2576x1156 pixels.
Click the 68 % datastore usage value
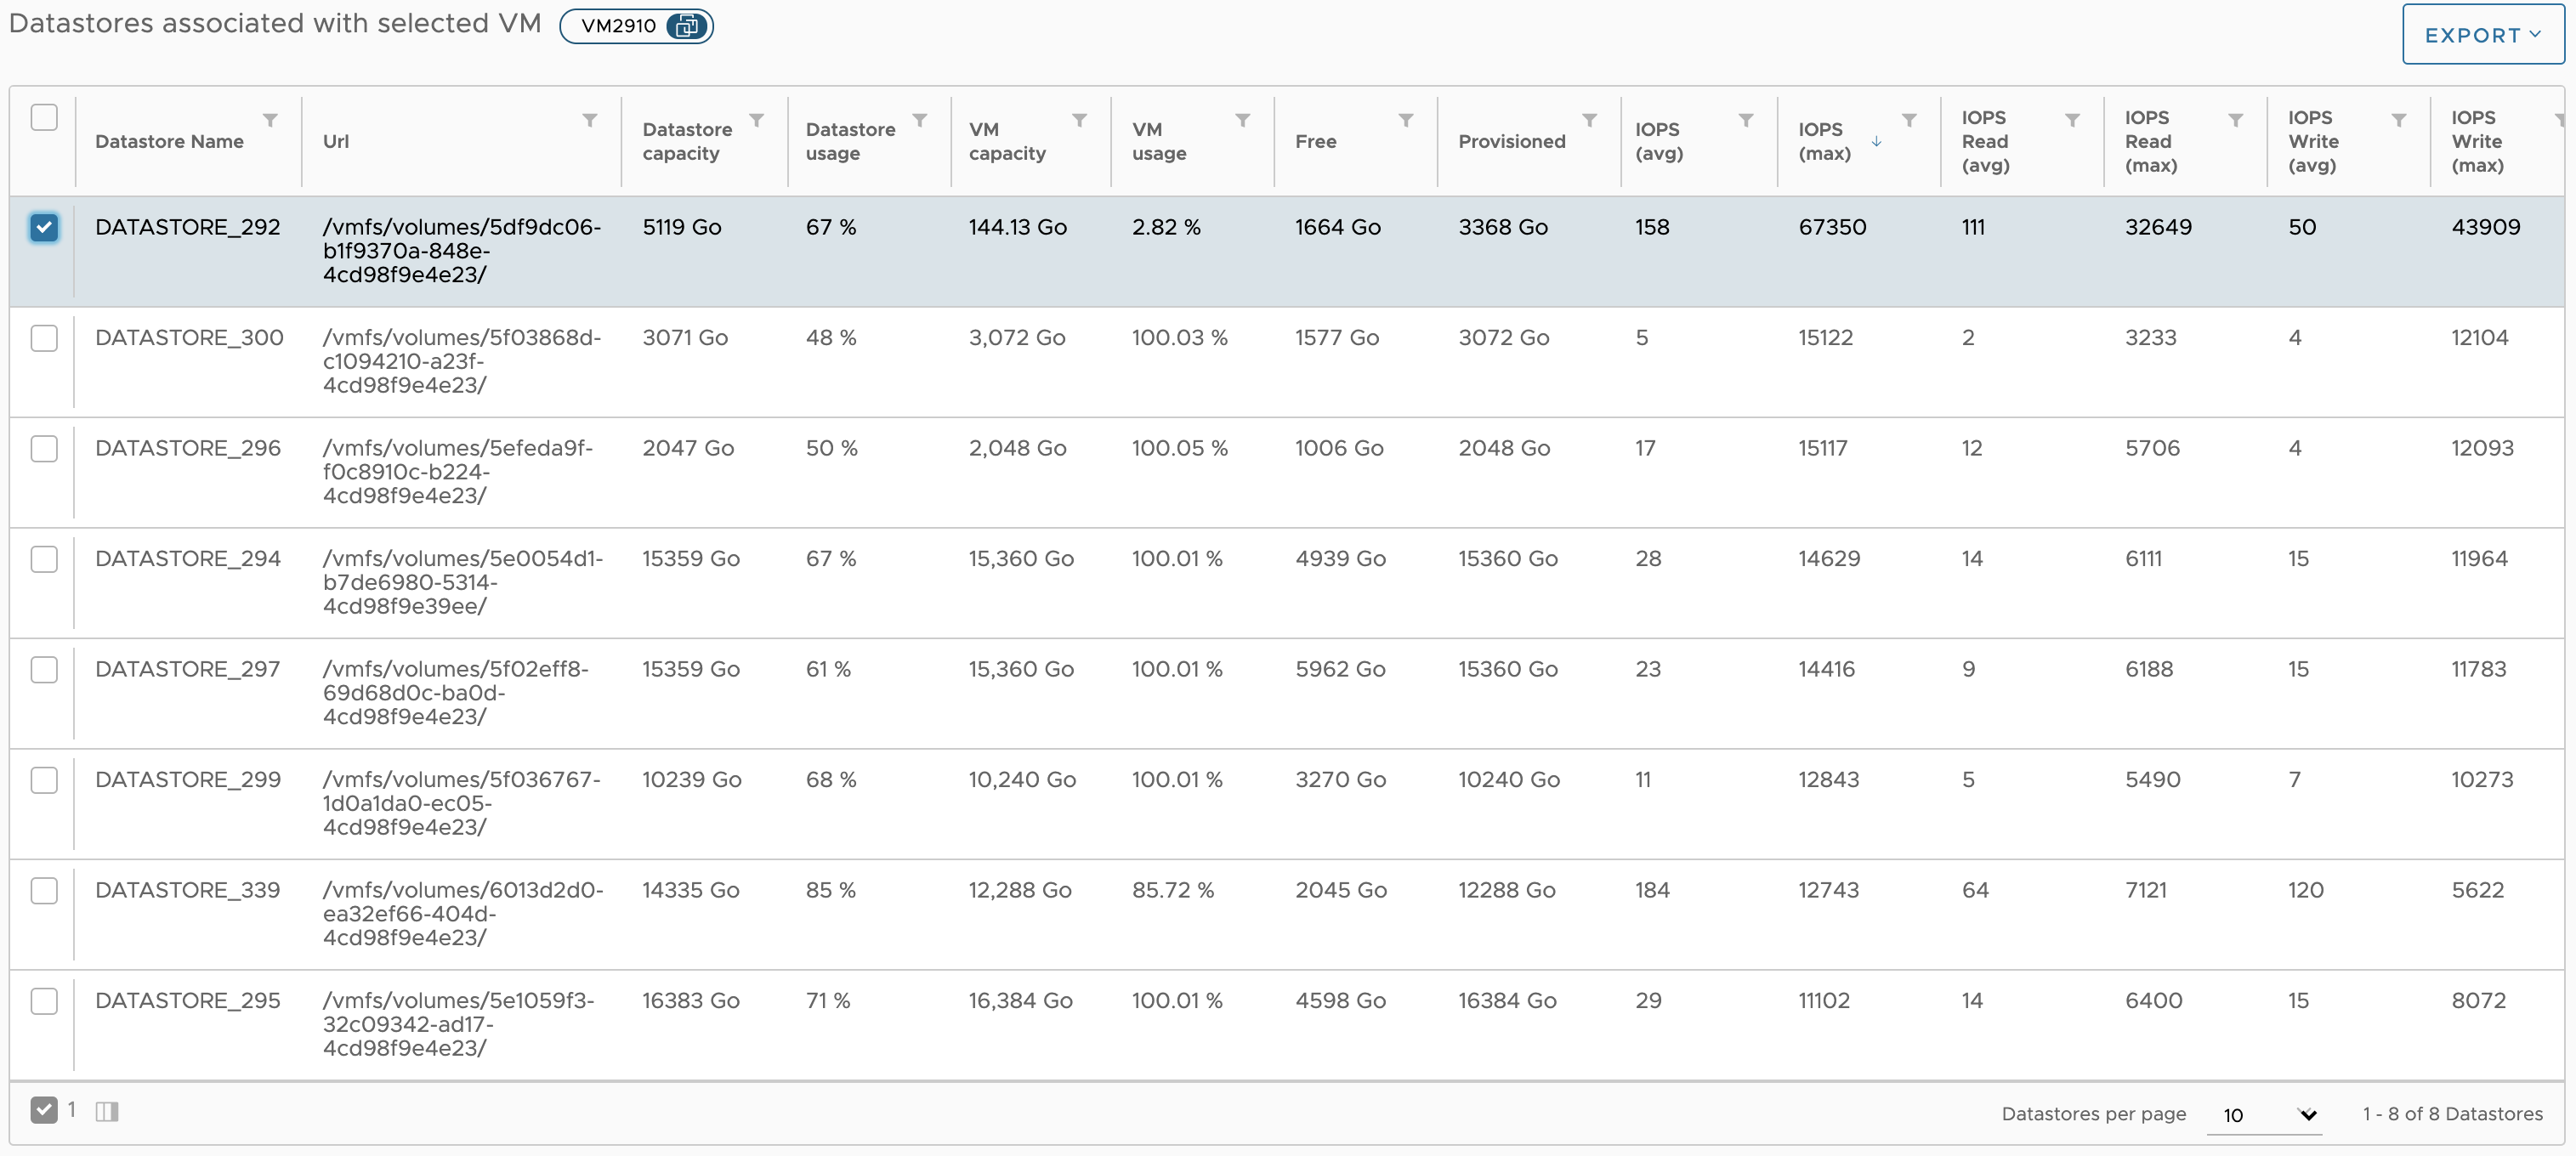click(x=831, y=780)
